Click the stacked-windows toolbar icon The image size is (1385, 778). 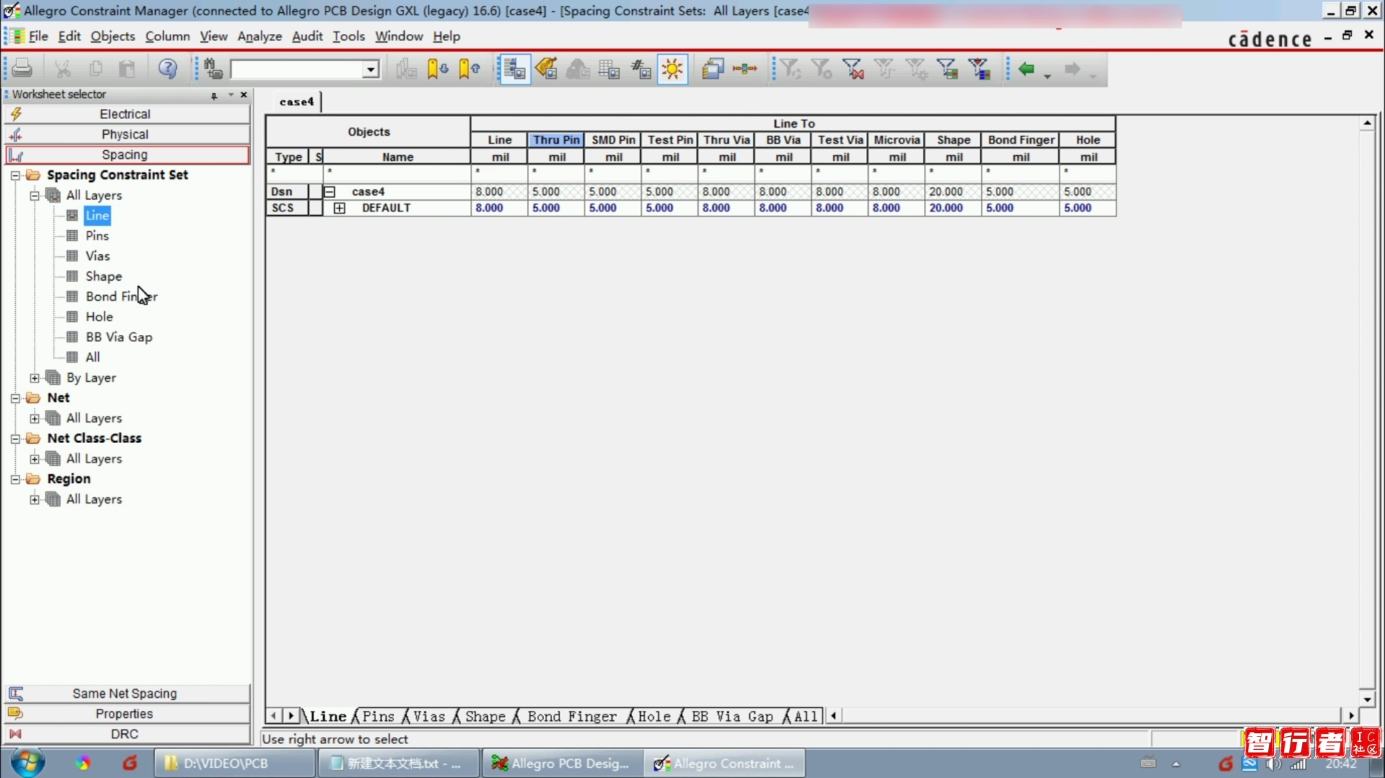[712, 69]
